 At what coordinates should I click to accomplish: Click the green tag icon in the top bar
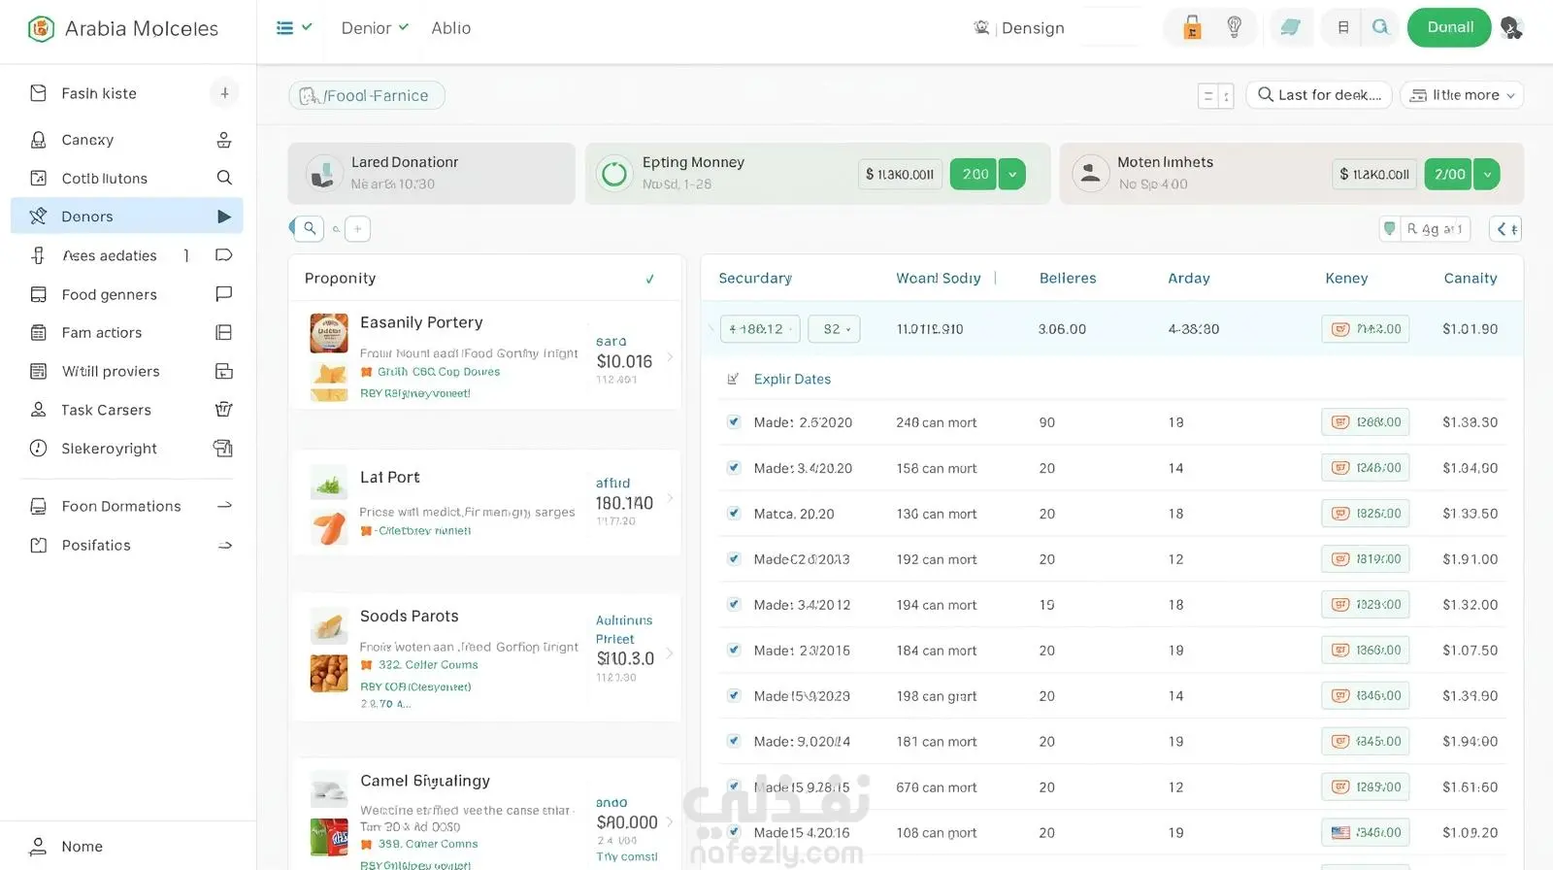coord(1290,27)
